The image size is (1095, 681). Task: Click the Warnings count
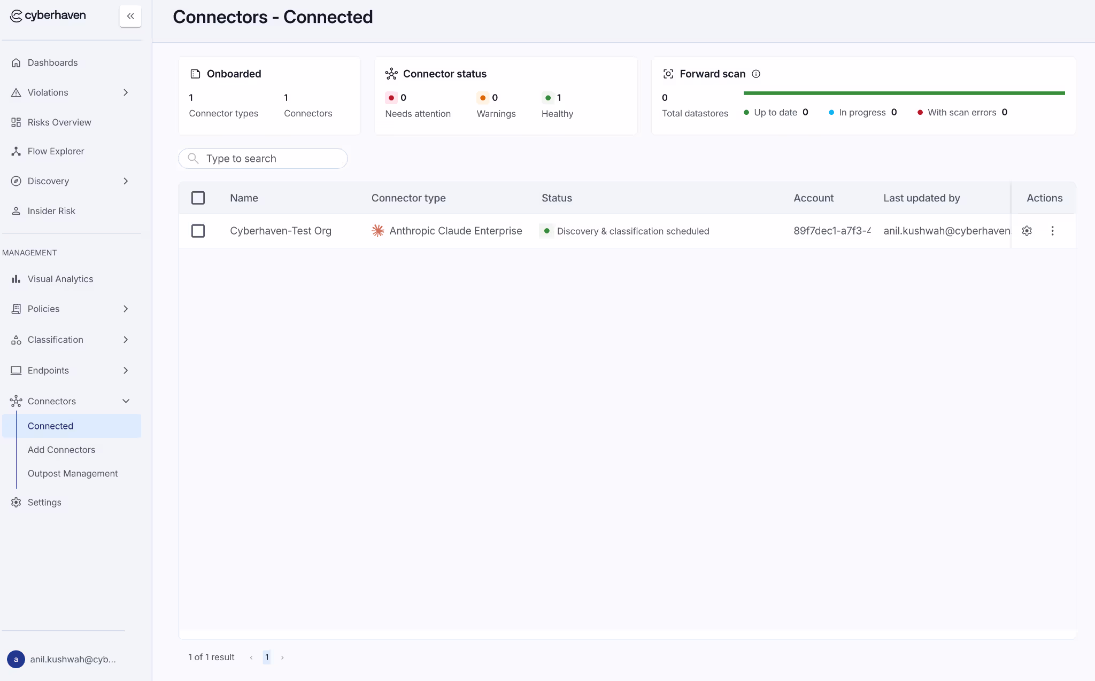point(495,98)
